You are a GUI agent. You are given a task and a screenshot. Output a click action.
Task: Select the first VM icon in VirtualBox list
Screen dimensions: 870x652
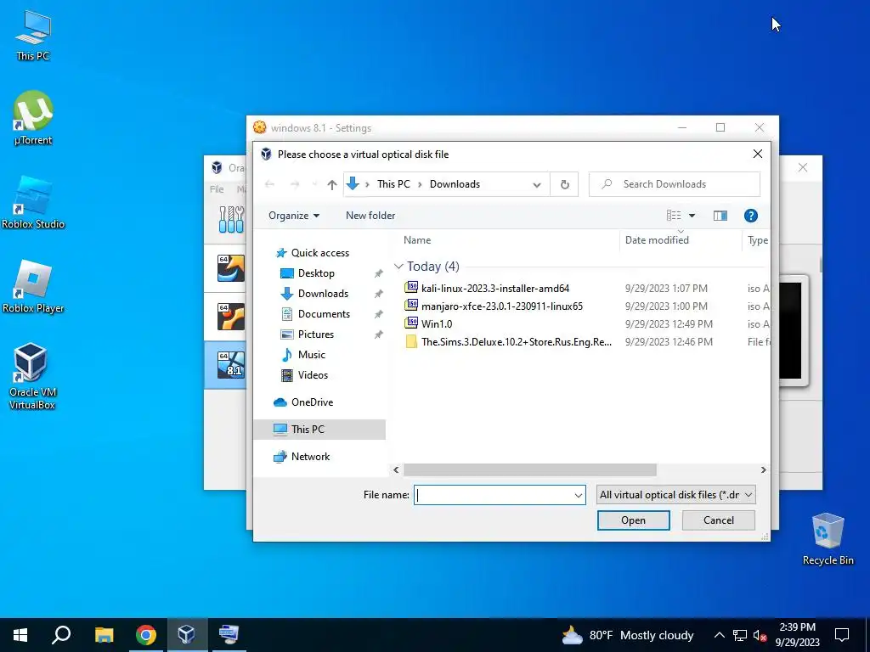231,268
